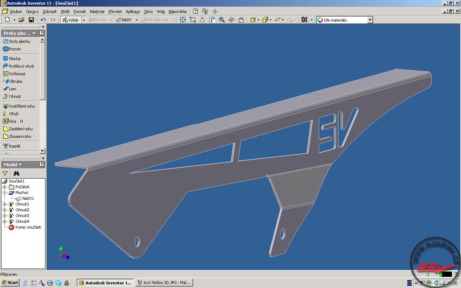Image resolution: width=461 pixels, height=288 pixels.
Task: Collapse the Plocha1 tree node
Action: click(4, 193)
